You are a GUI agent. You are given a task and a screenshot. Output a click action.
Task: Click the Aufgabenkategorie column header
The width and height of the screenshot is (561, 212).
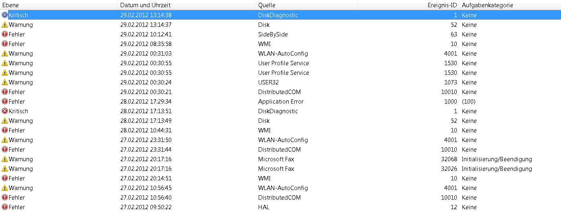coord(487,5)
